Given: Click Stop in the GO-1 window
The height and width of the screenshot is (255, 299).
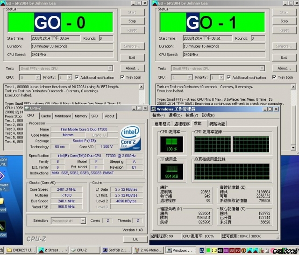Looking at the screenshot, I should 284,21.
